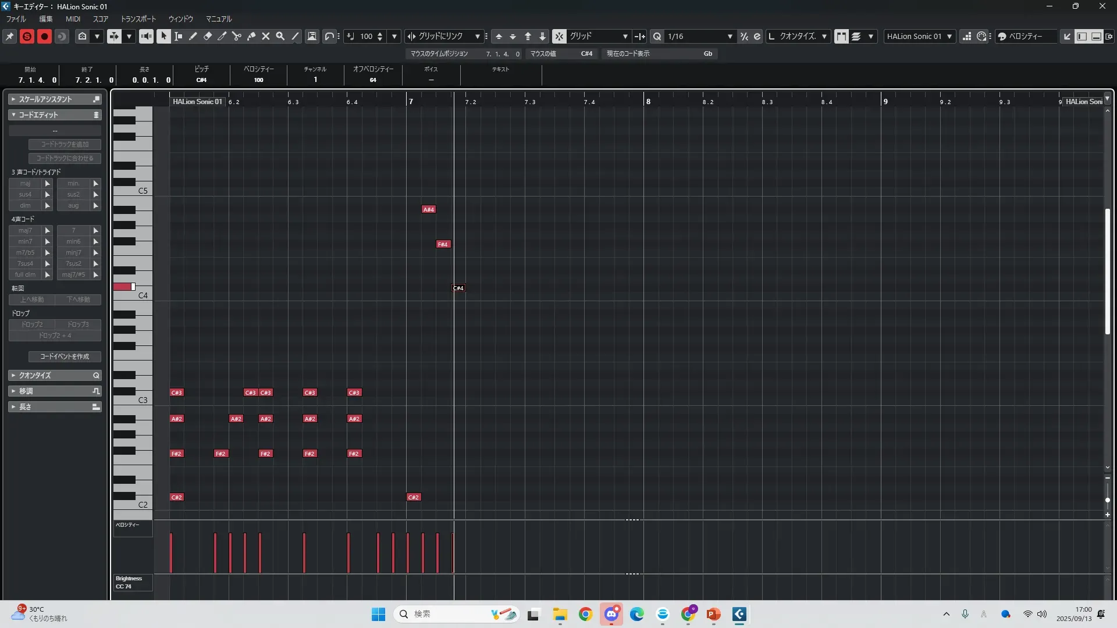Select the Line drawing tool
Image resolution: width=1117 pixels, height=628 pixels.
click(296, 36)
